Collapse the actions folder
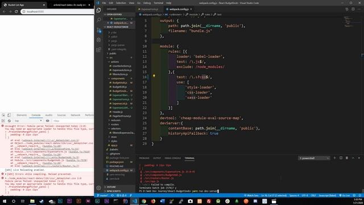Image resolution: width=364 pixels, height=205 pixels. [x=115, y=62]
